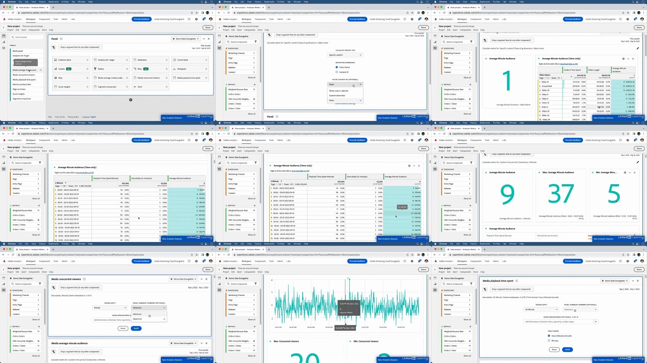Click Build in the Media playback time spent panel

coord(568,349)
